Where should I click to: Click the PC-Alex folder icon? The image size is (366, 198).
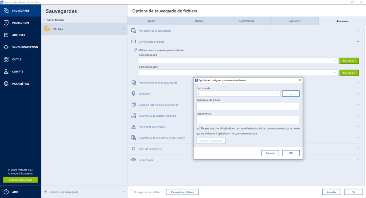pos(47,29)
